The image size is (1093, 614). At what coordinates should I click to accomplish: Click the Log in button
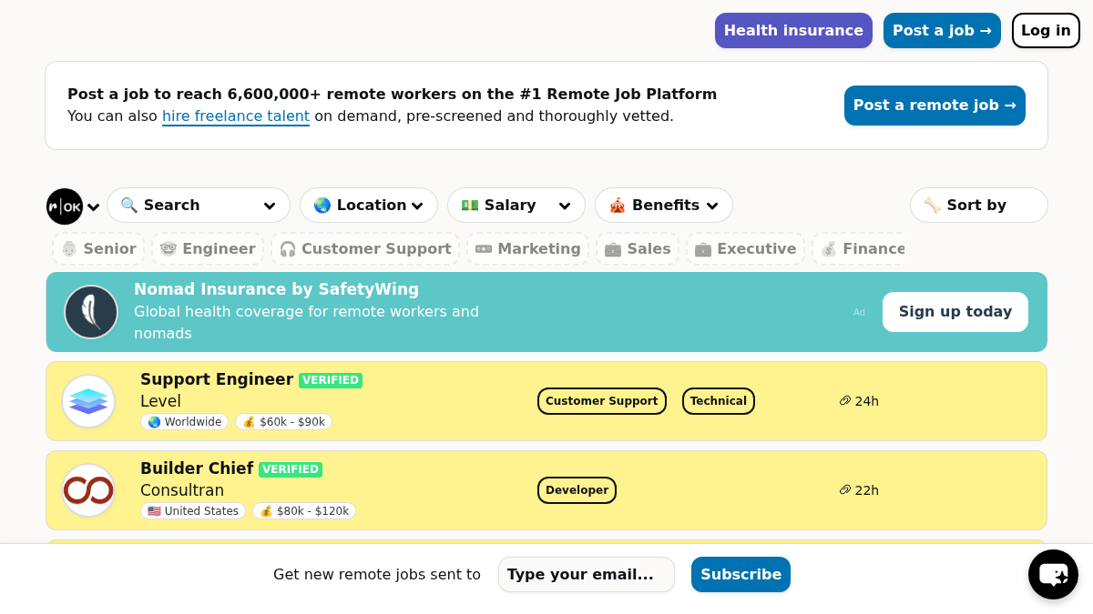tap(1046, 31)
